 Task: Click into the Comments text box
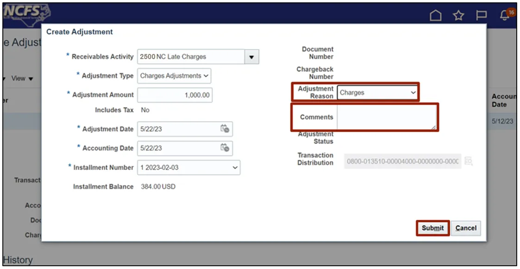[387, 117]
